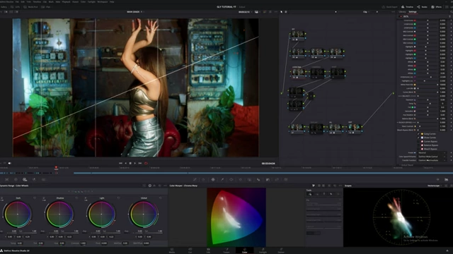Open the Magic Mask palette icon
This screenshot has height=254, width=453.
point(249,179)
